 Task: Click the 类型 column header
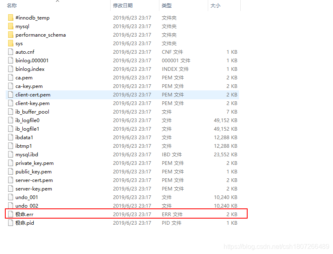pyautogui.click(x=168, y=5)
